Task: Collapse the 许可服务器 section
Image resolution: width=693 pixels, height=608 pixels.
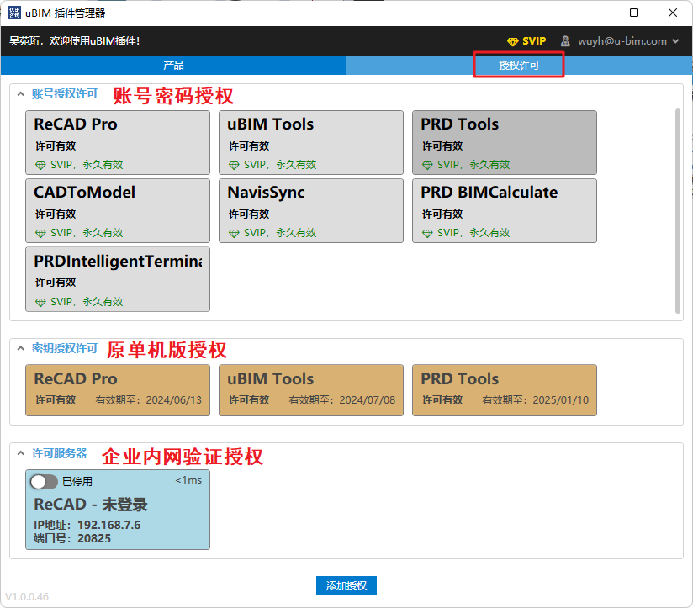Action: point(20,452)
